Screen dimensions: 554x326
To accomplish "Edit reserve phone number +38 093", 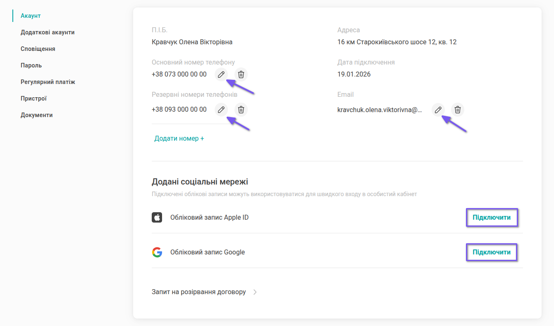I will (x=221, y=110).
